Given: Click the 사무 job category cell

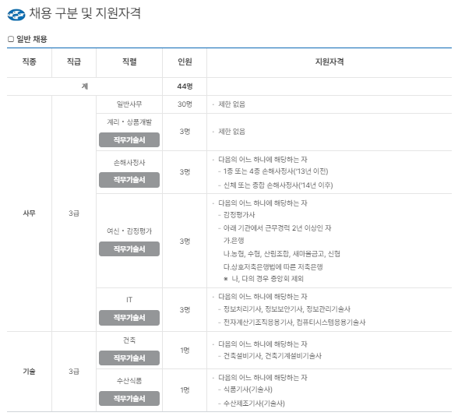Looking at the screenshot, I should (30, 213).
